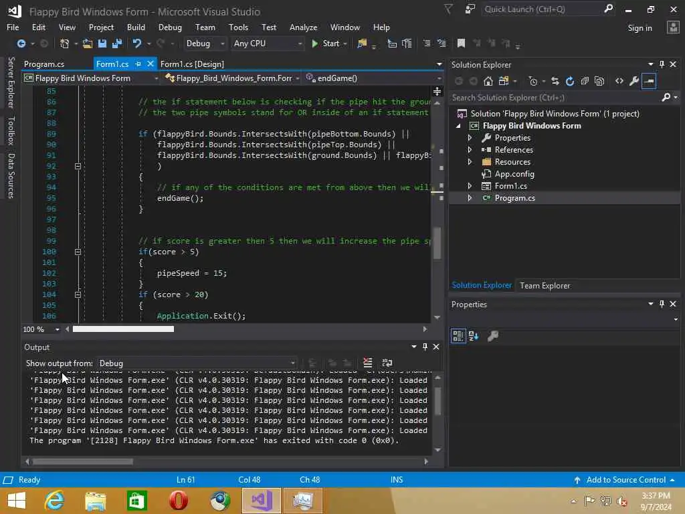The width and height of the screenshot is (685, 514).
Task: Collapse the if(score > 5) code block on line 100
Action: coord(78,252)
